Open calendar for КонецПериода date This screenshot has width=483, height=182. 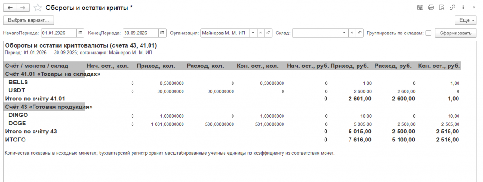pos(163,33)
